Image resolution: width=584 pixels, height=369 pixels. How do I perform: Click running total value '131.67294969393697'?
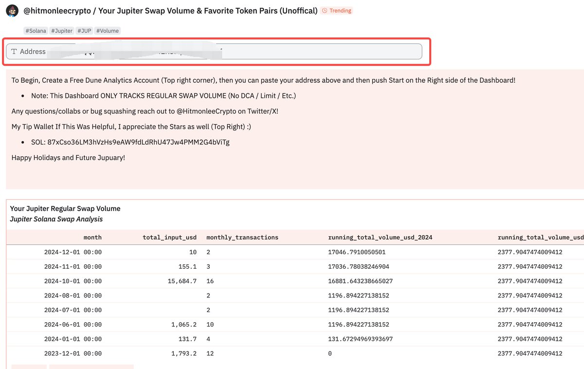pos(361,339)
